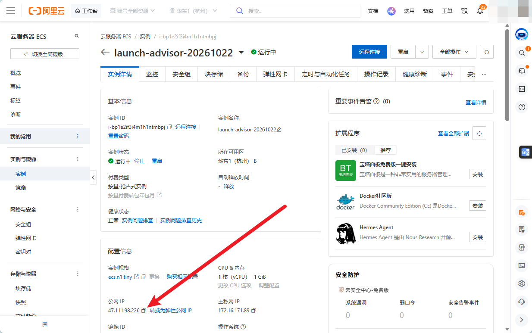Viewport: 532px width, 333px height.
Task: Click the 重启 button in header
Action: pos(403,52)
